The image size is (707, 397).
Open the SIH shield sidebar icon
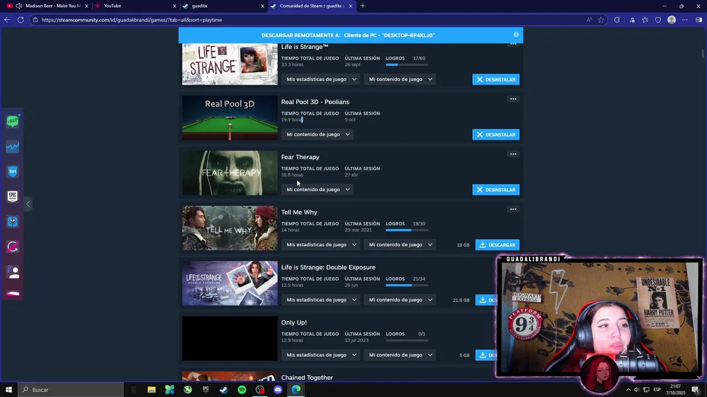pos(13,171)
